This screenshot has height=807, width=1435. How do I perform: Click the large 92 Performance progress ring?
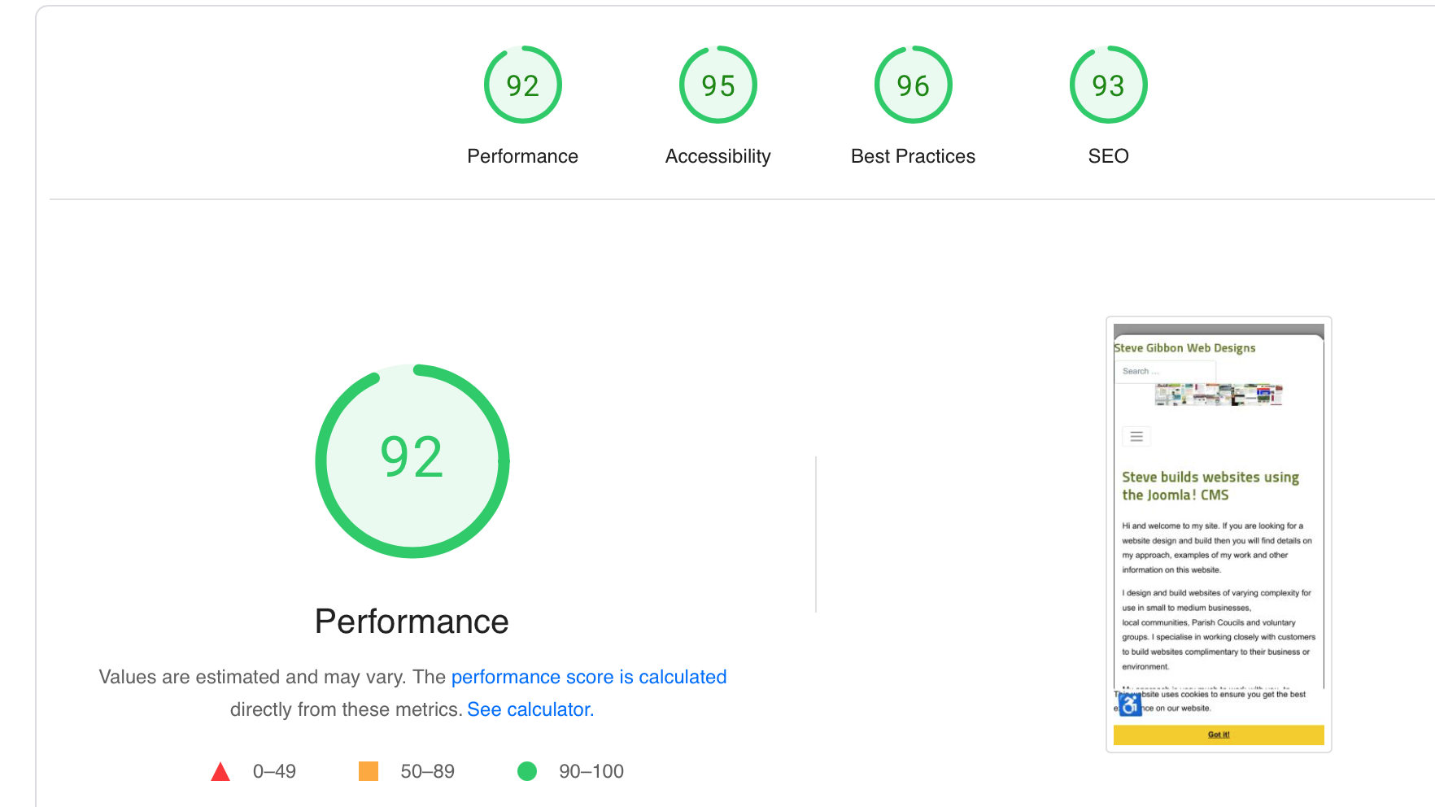[x=412, y=460]
